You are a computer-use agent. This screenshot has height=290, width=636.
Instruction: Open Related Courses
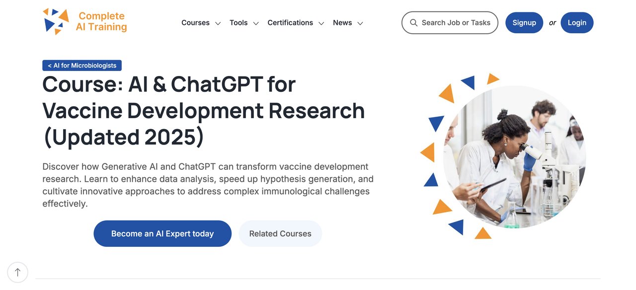pyautogui.click(x=280, y=233)
